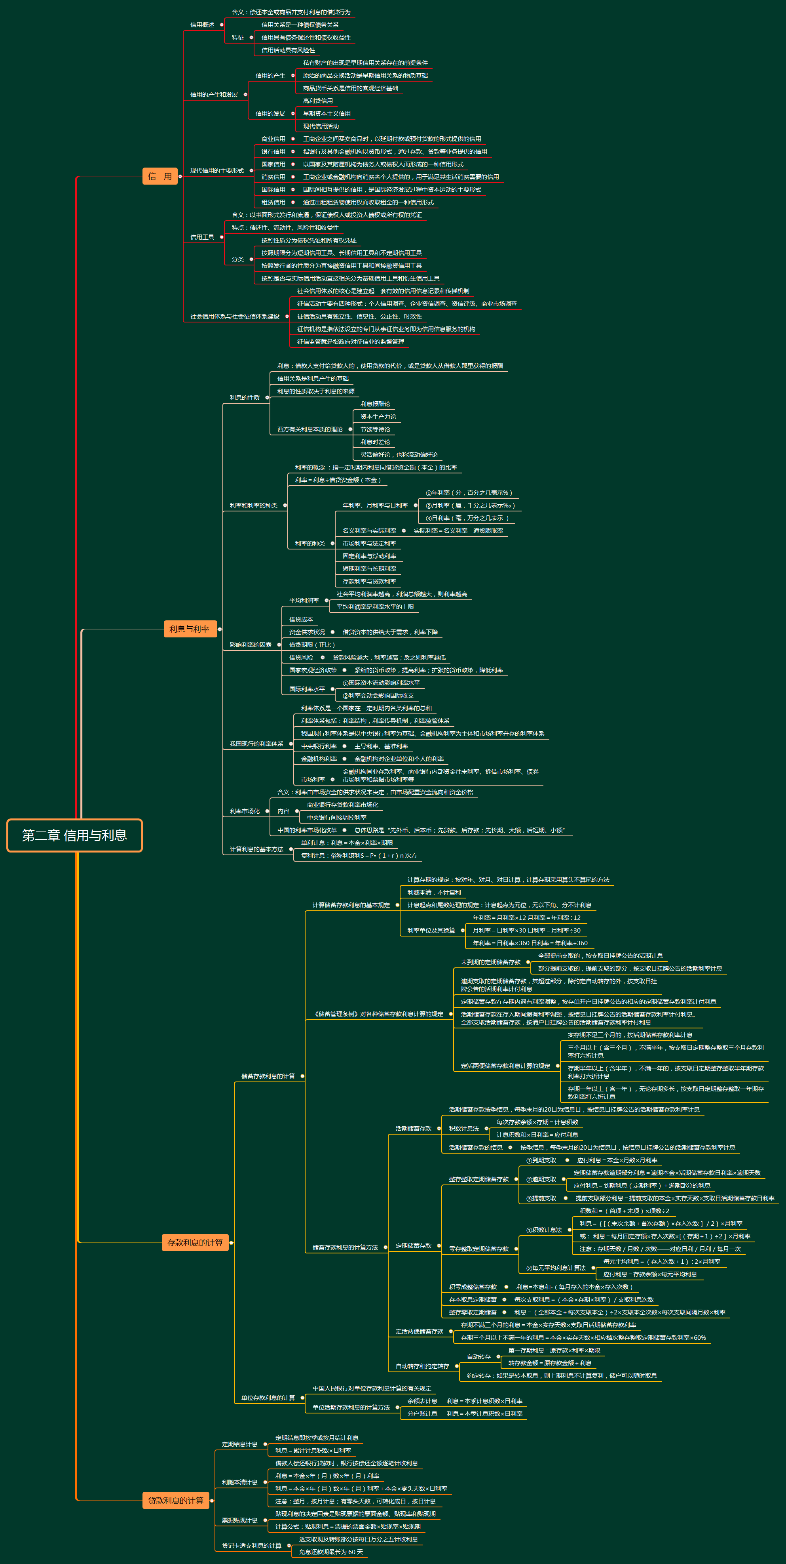Image resolution: width=786 pixels, height=1564 pixels.
Task: Select the 商业信用 subtopic
Action: click(x=273, y=139)
